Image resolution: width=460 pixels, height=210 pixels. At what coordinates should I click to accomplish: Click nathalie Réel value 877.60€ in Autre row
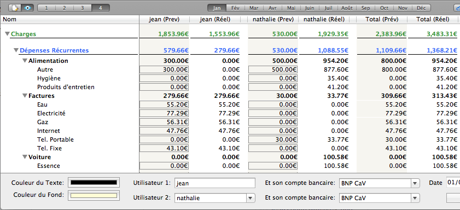click(x=336, y=69)
